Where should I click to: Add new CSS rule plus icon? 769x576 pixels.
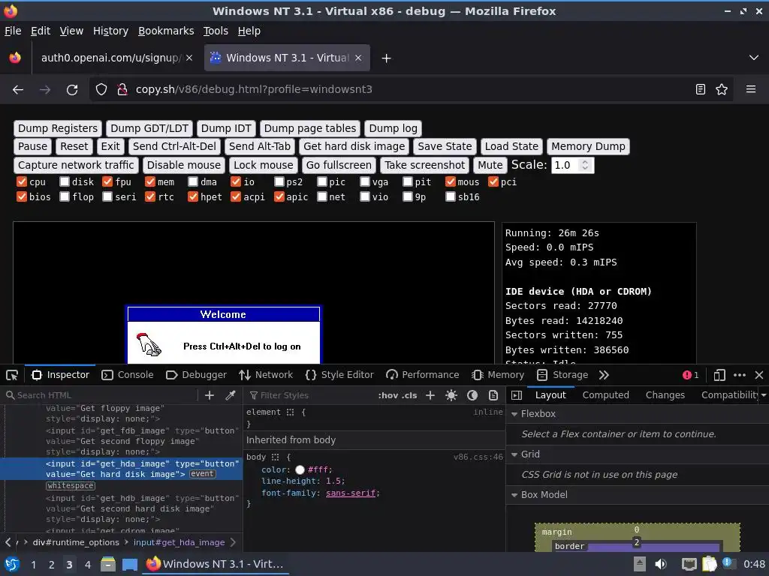click(x=430, y=395)
